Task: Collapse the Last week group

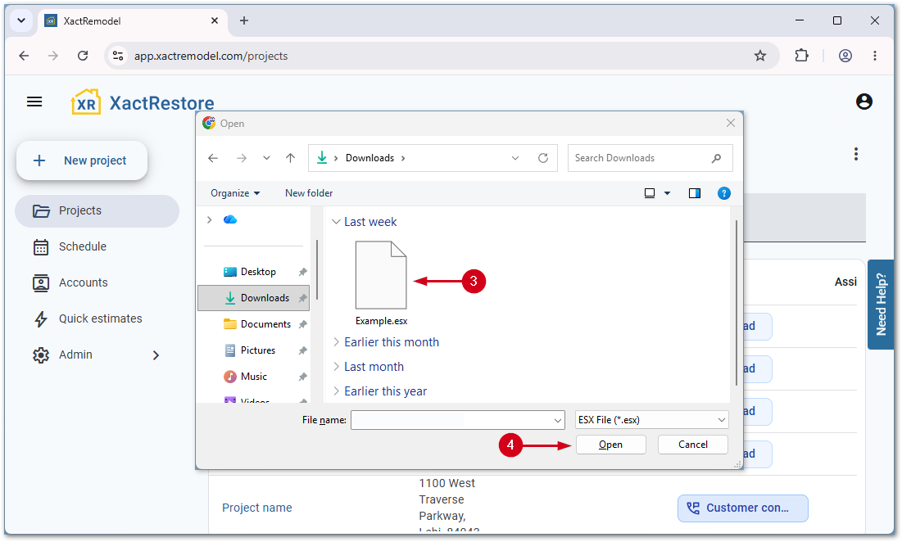Action: pos(336,222)
